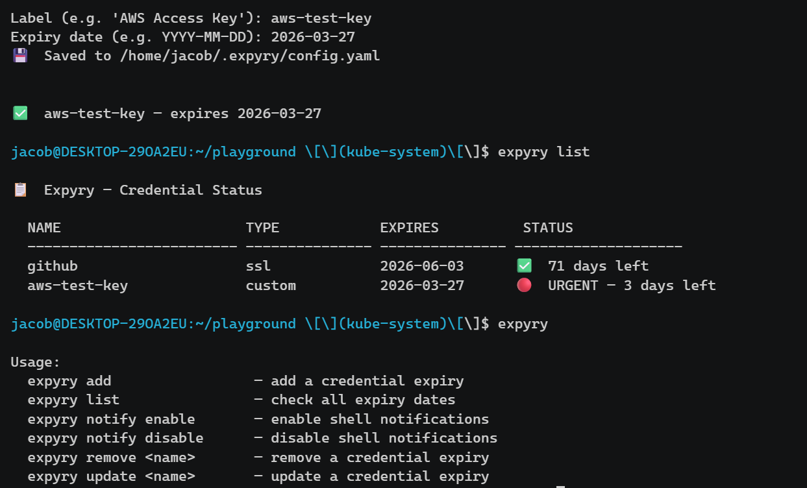Click the EXPIRES column header

tap(409, 228)
